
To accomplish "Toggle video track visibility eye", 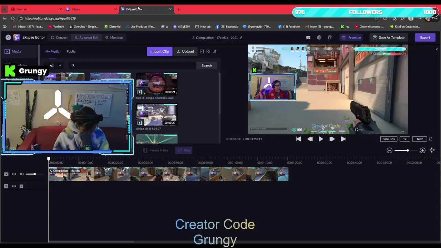I will click(14, 174).
